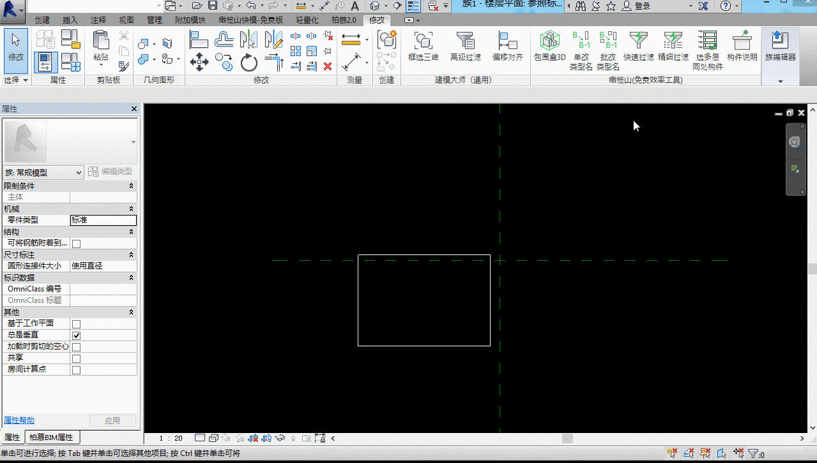This screenshot has height=463, width=817.
Task: Click the 编辑类型 button
Action: (111, 172)
